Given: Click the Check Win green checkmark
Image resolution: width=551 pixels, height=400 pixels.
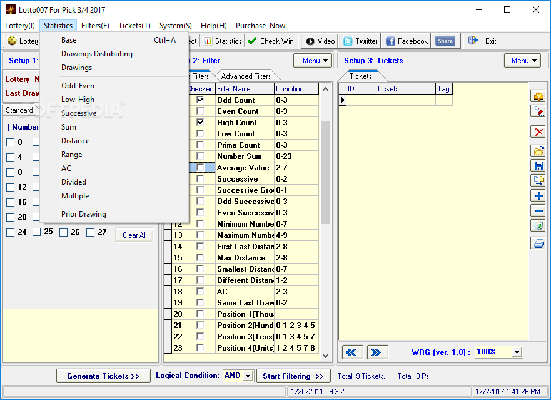Looking at the screenshot, I should pos(252,41).
